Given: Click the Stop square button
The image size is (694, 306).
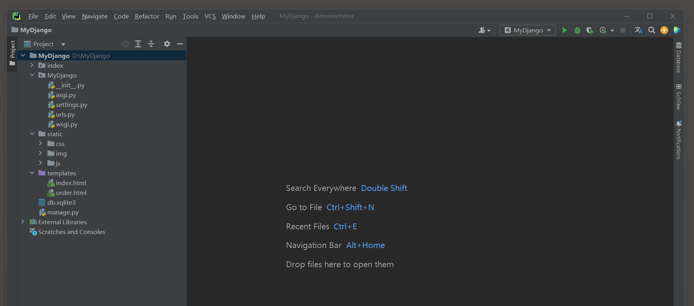Looking at the screenshot, I should (623, 30).
